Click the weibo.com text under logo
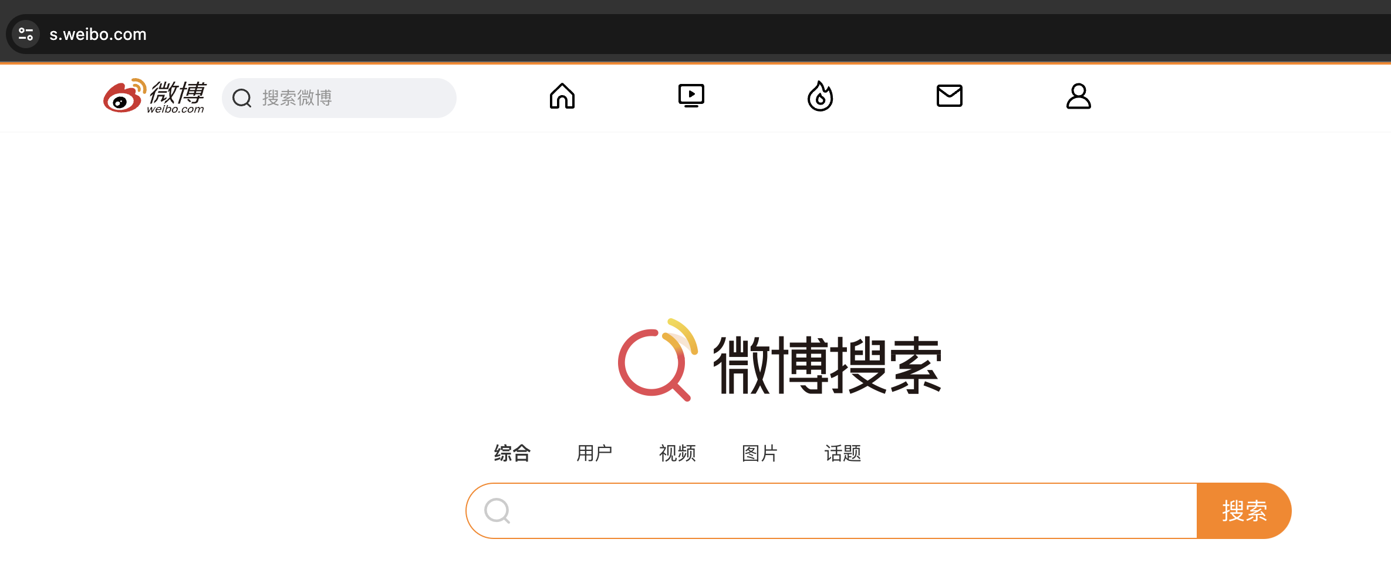 pos(175,109)
